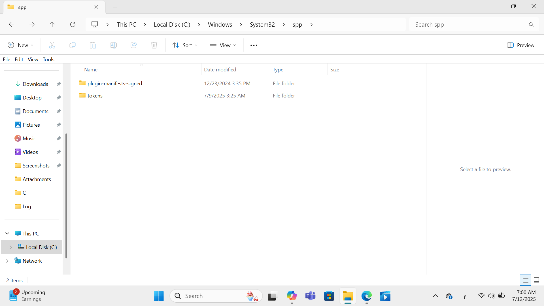Click the search magnifier icon in search box
Screen dimensions: 544x306
point(531,25)
